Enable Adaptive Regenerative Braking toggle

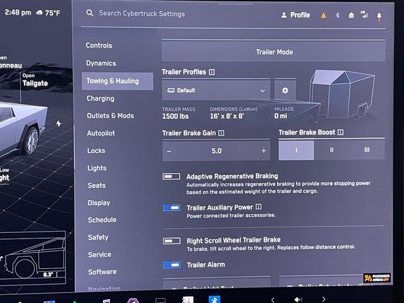tap(171, 177)
